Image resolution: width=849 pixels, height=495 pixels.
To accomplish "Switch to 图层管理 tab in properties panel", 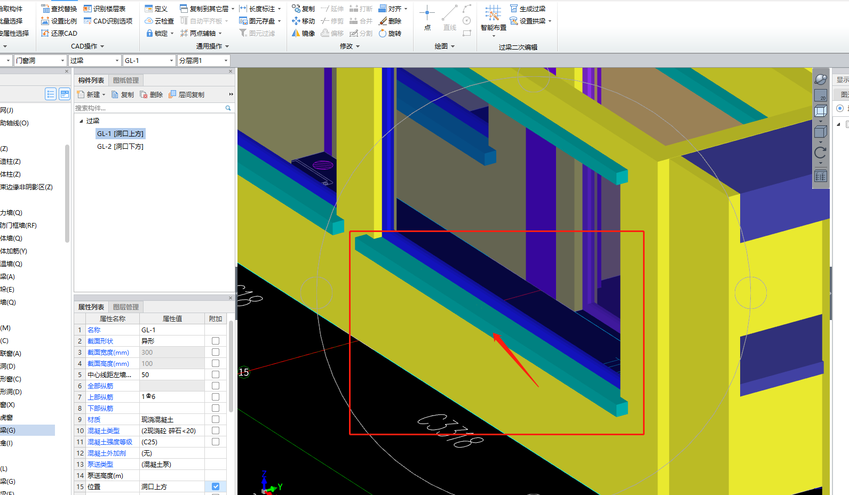I will (x=126, y=307).
